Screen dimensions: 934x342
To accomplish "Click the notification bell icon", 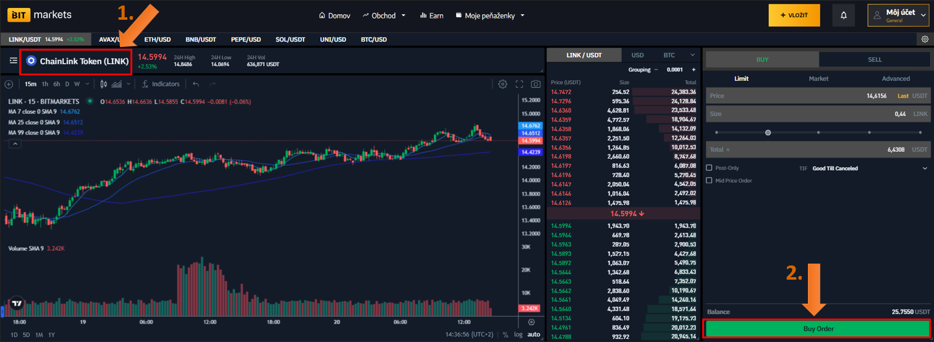I will (x=843, y=15).
